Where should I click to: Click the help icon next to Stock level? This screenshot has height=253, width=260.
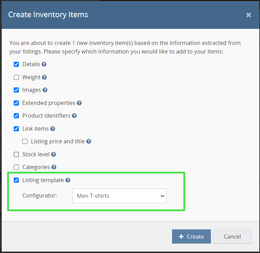pyautogui.click(x=54, y=155)
